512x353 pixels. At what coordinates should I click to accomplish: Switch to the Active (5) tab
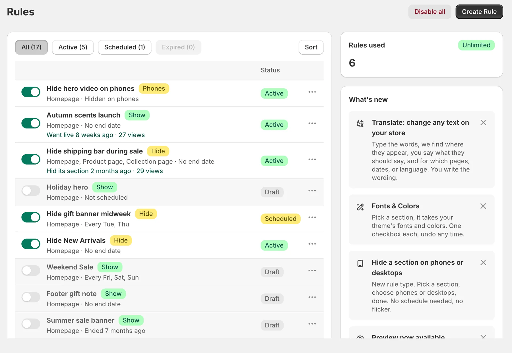coord(73,47)
